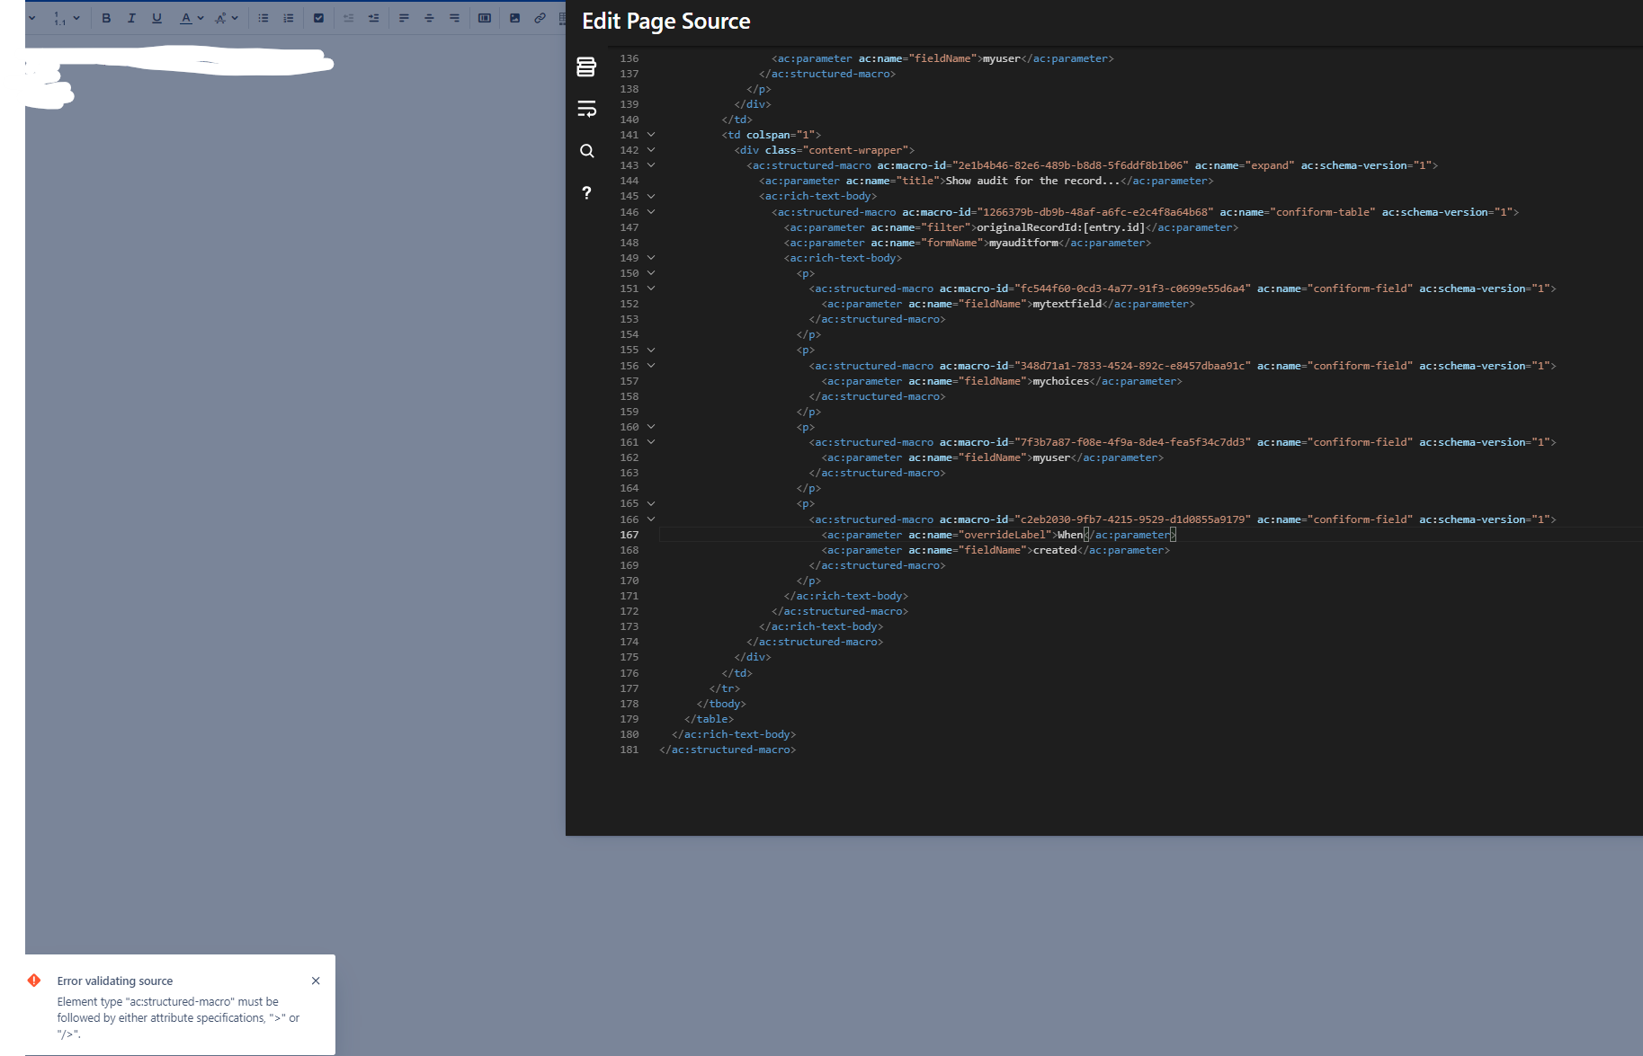This screenshot has height=1056, width=1643.
Task: Click the 'Error validating source' heading
Action: (x=115, y=981)
